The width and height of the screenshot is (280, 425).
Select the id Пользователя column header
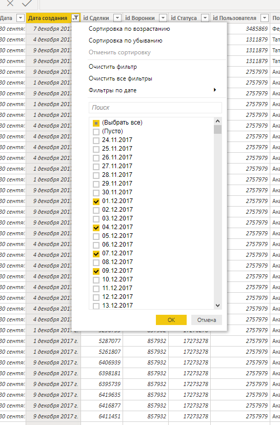(234, 18)
